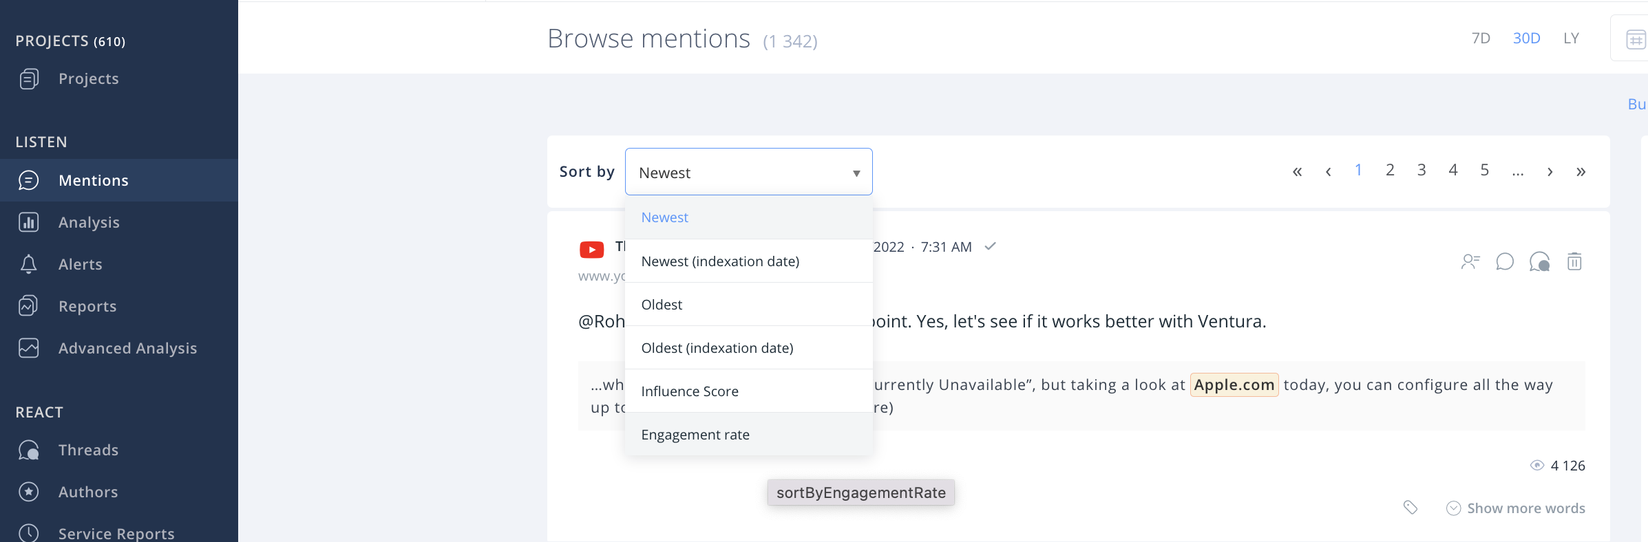1648x542 pixels.
Task: Click the thread bubble icon on mention
Action: tap(1539, 261)
